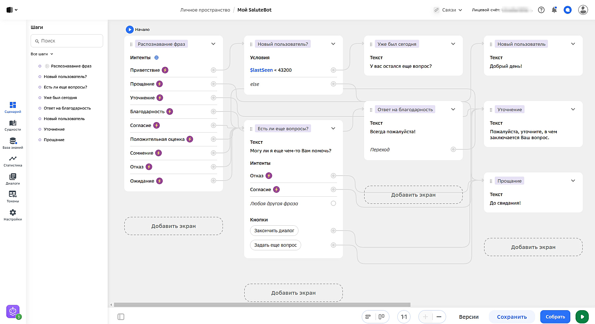The image size is (595, 324).
Task: Open Статистика chart icon
Action: [13, 161]
